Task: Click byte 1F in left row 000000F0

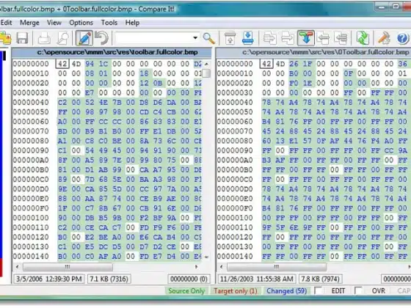Action: point(62,208)
